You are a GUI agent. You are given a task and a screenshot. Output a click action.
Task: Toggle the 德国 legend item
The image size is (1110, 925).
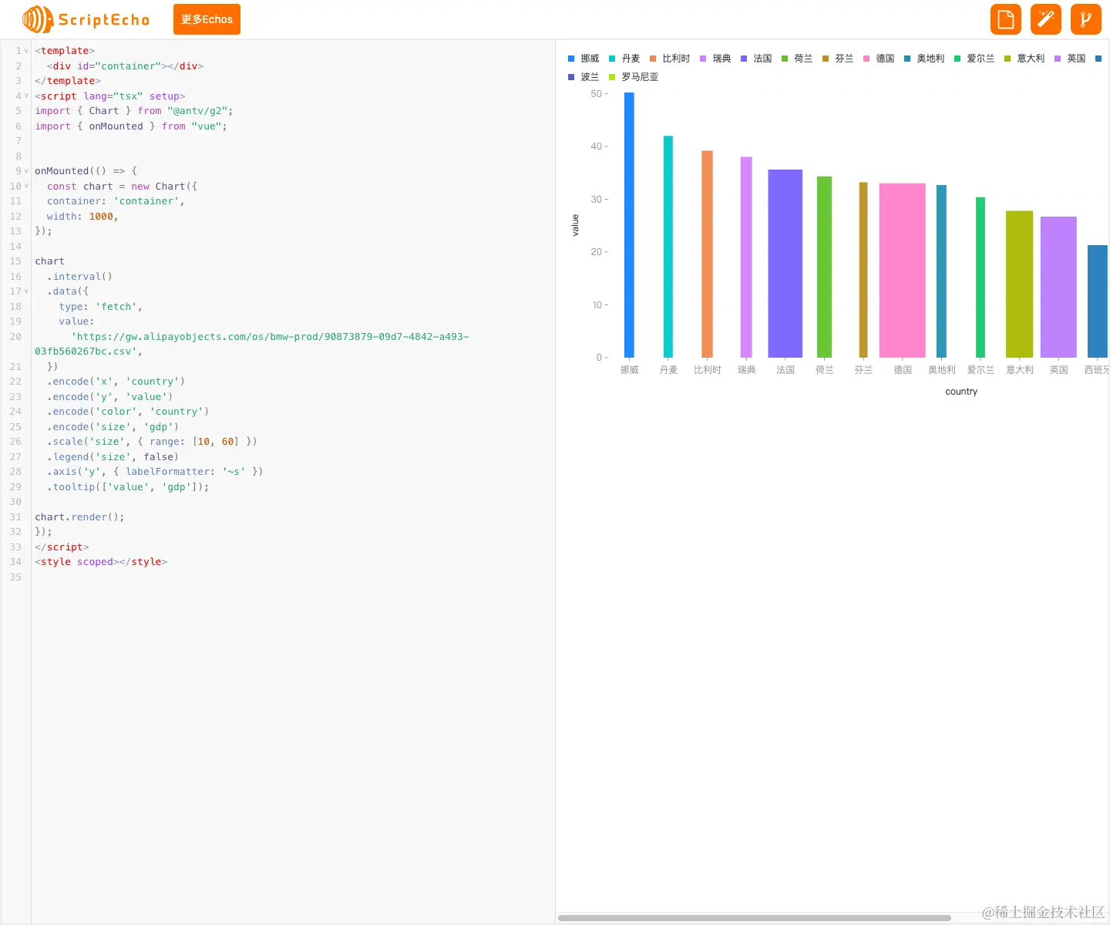tap(879, 59)
